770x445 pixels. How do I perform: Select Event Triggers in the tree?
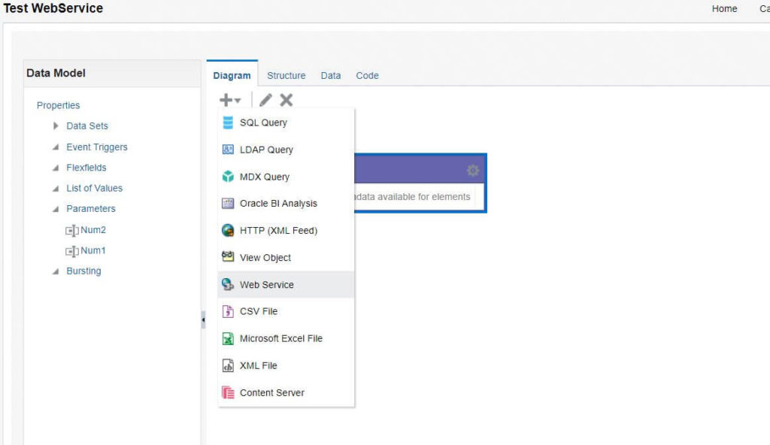point(97,147)
